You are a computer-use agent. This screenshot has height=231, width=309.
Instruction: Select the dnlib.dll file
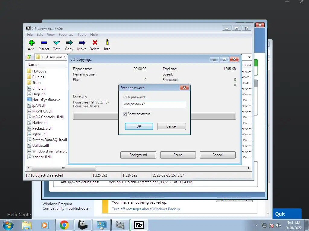36,88
